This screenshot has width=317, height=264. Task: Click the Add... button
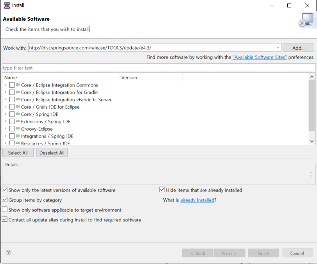[x=298, y=48]
